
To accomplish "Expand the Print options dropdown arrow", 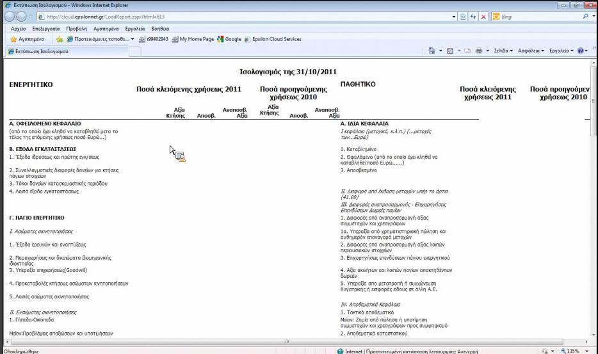I will click(x=487, y=51).
